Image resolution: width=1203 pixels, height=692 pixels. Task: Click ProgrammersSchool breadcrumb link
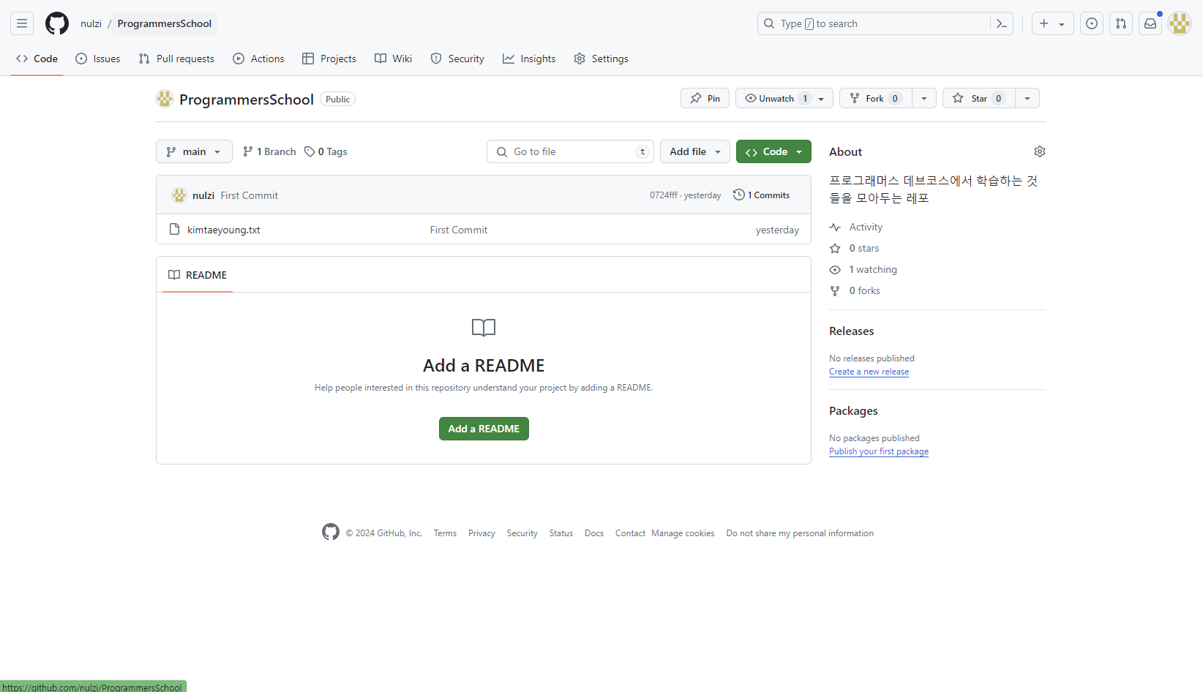tap(165, 23)
